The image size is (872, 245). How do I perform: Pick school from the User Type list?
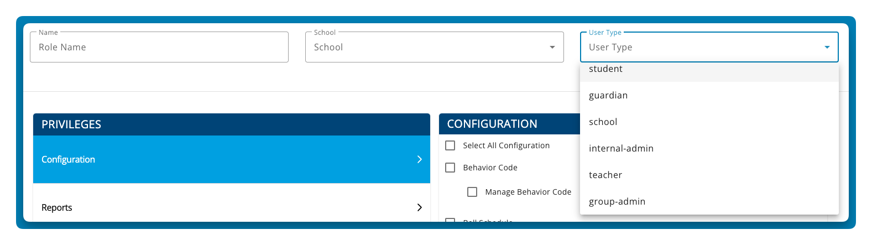click(709, 122)
